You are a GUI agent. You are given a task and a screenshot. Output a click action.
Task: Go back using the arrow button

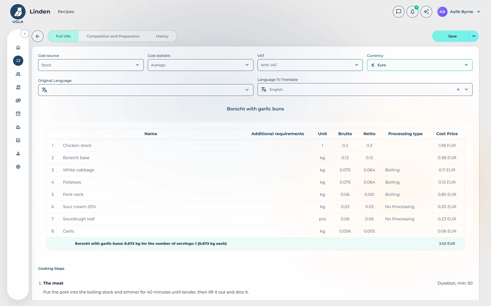[38, 36]
